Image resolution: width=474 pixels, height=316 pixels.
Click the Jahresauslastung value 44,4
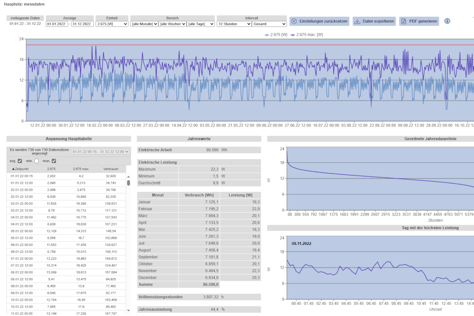214,309
